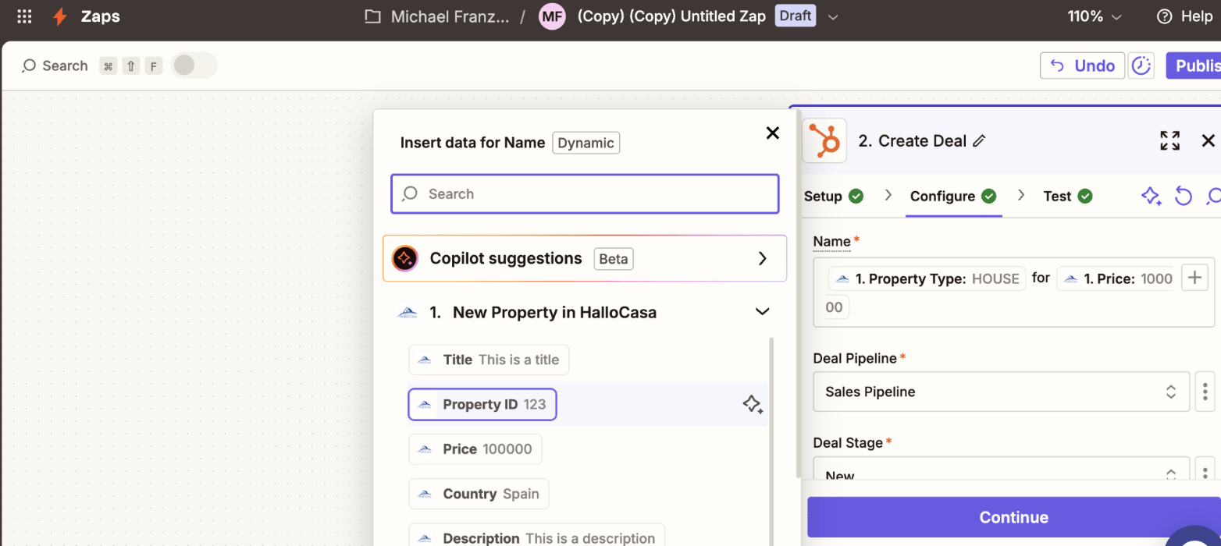The image size is (1221, 546).
Task: Select the Country Spain pill
Action: click(479, 494)
